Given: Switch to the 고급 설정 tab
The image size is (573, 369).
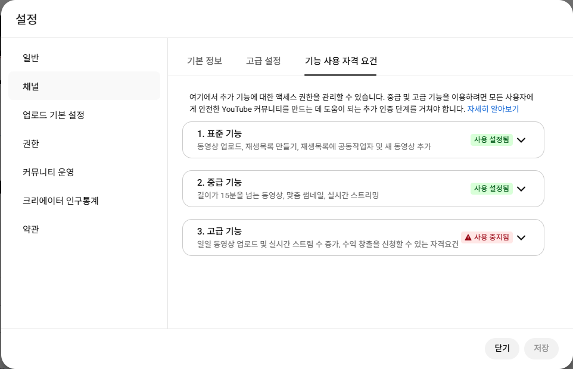Looking at the screenshot, I should [263, 60].
